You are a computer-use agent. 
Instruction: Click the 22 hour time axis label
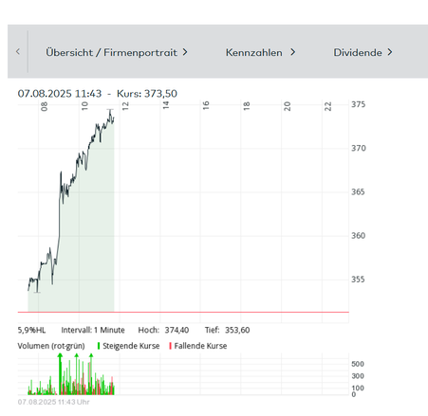(328, 106)
